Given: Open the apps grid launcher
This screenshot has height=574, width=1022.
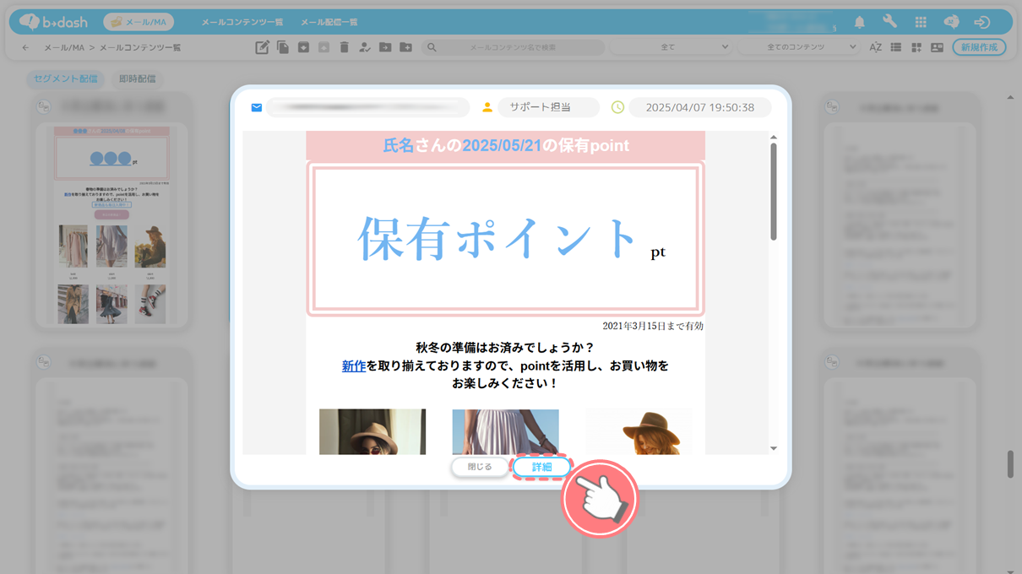Looking at the screenshot, I should 921,22.
